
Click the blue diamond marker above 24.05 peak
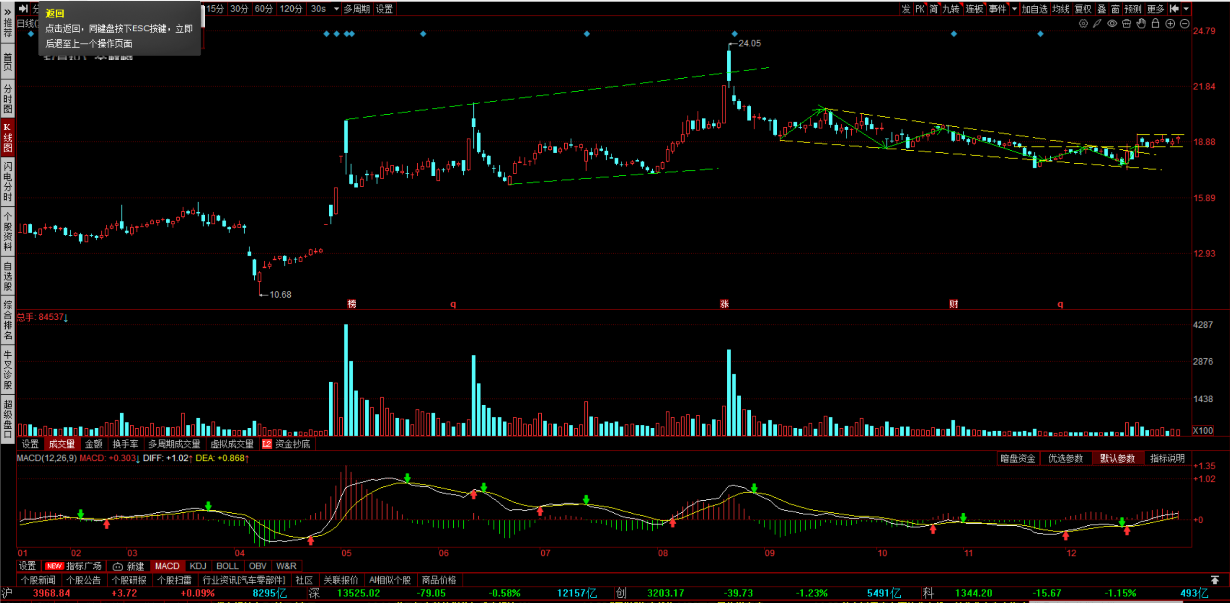point(734,34)
